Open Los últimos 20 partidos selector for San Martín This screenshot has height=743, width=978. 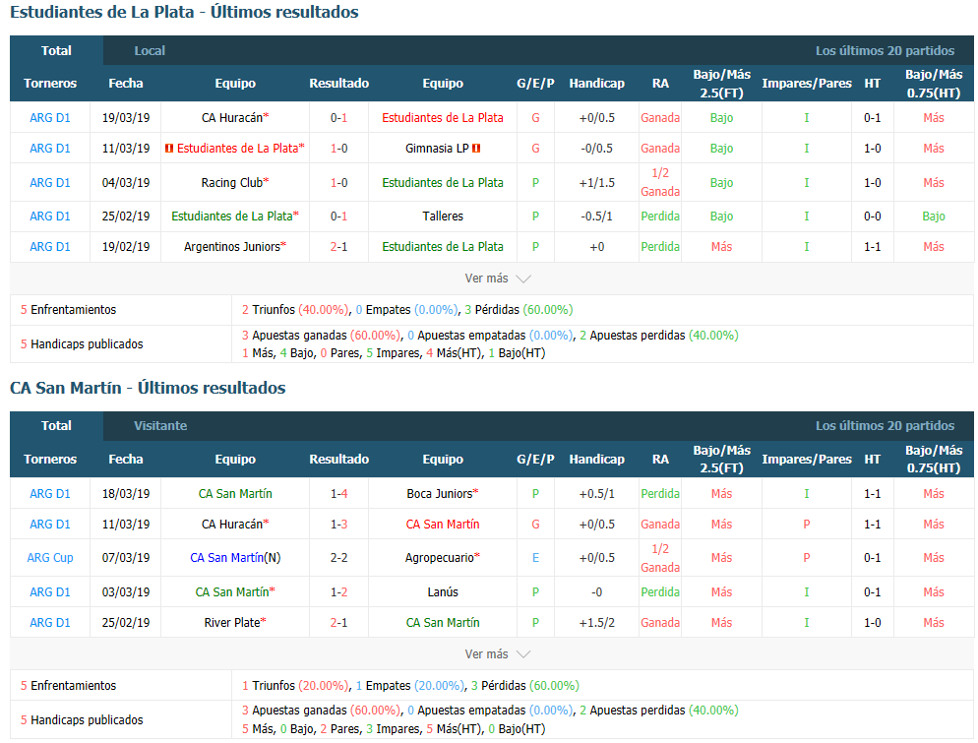point(885,426)
